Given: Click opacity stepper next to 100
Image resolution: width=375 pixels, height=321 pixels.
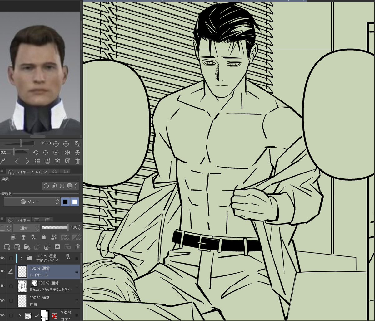Looking at the screenshot, I should click(80, 227).
